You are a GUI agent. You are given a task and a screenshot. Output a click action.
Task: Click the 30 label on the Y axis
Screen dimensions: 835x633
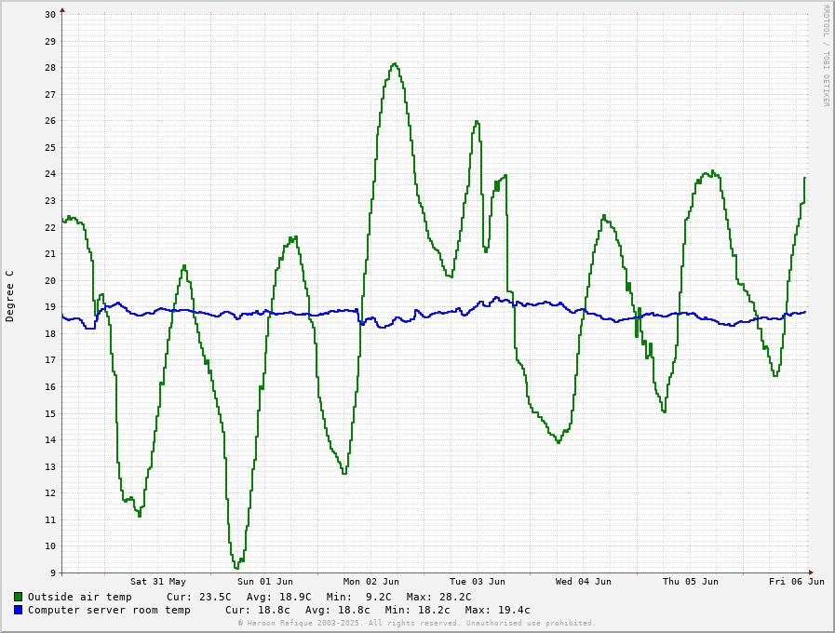(50, 15)
